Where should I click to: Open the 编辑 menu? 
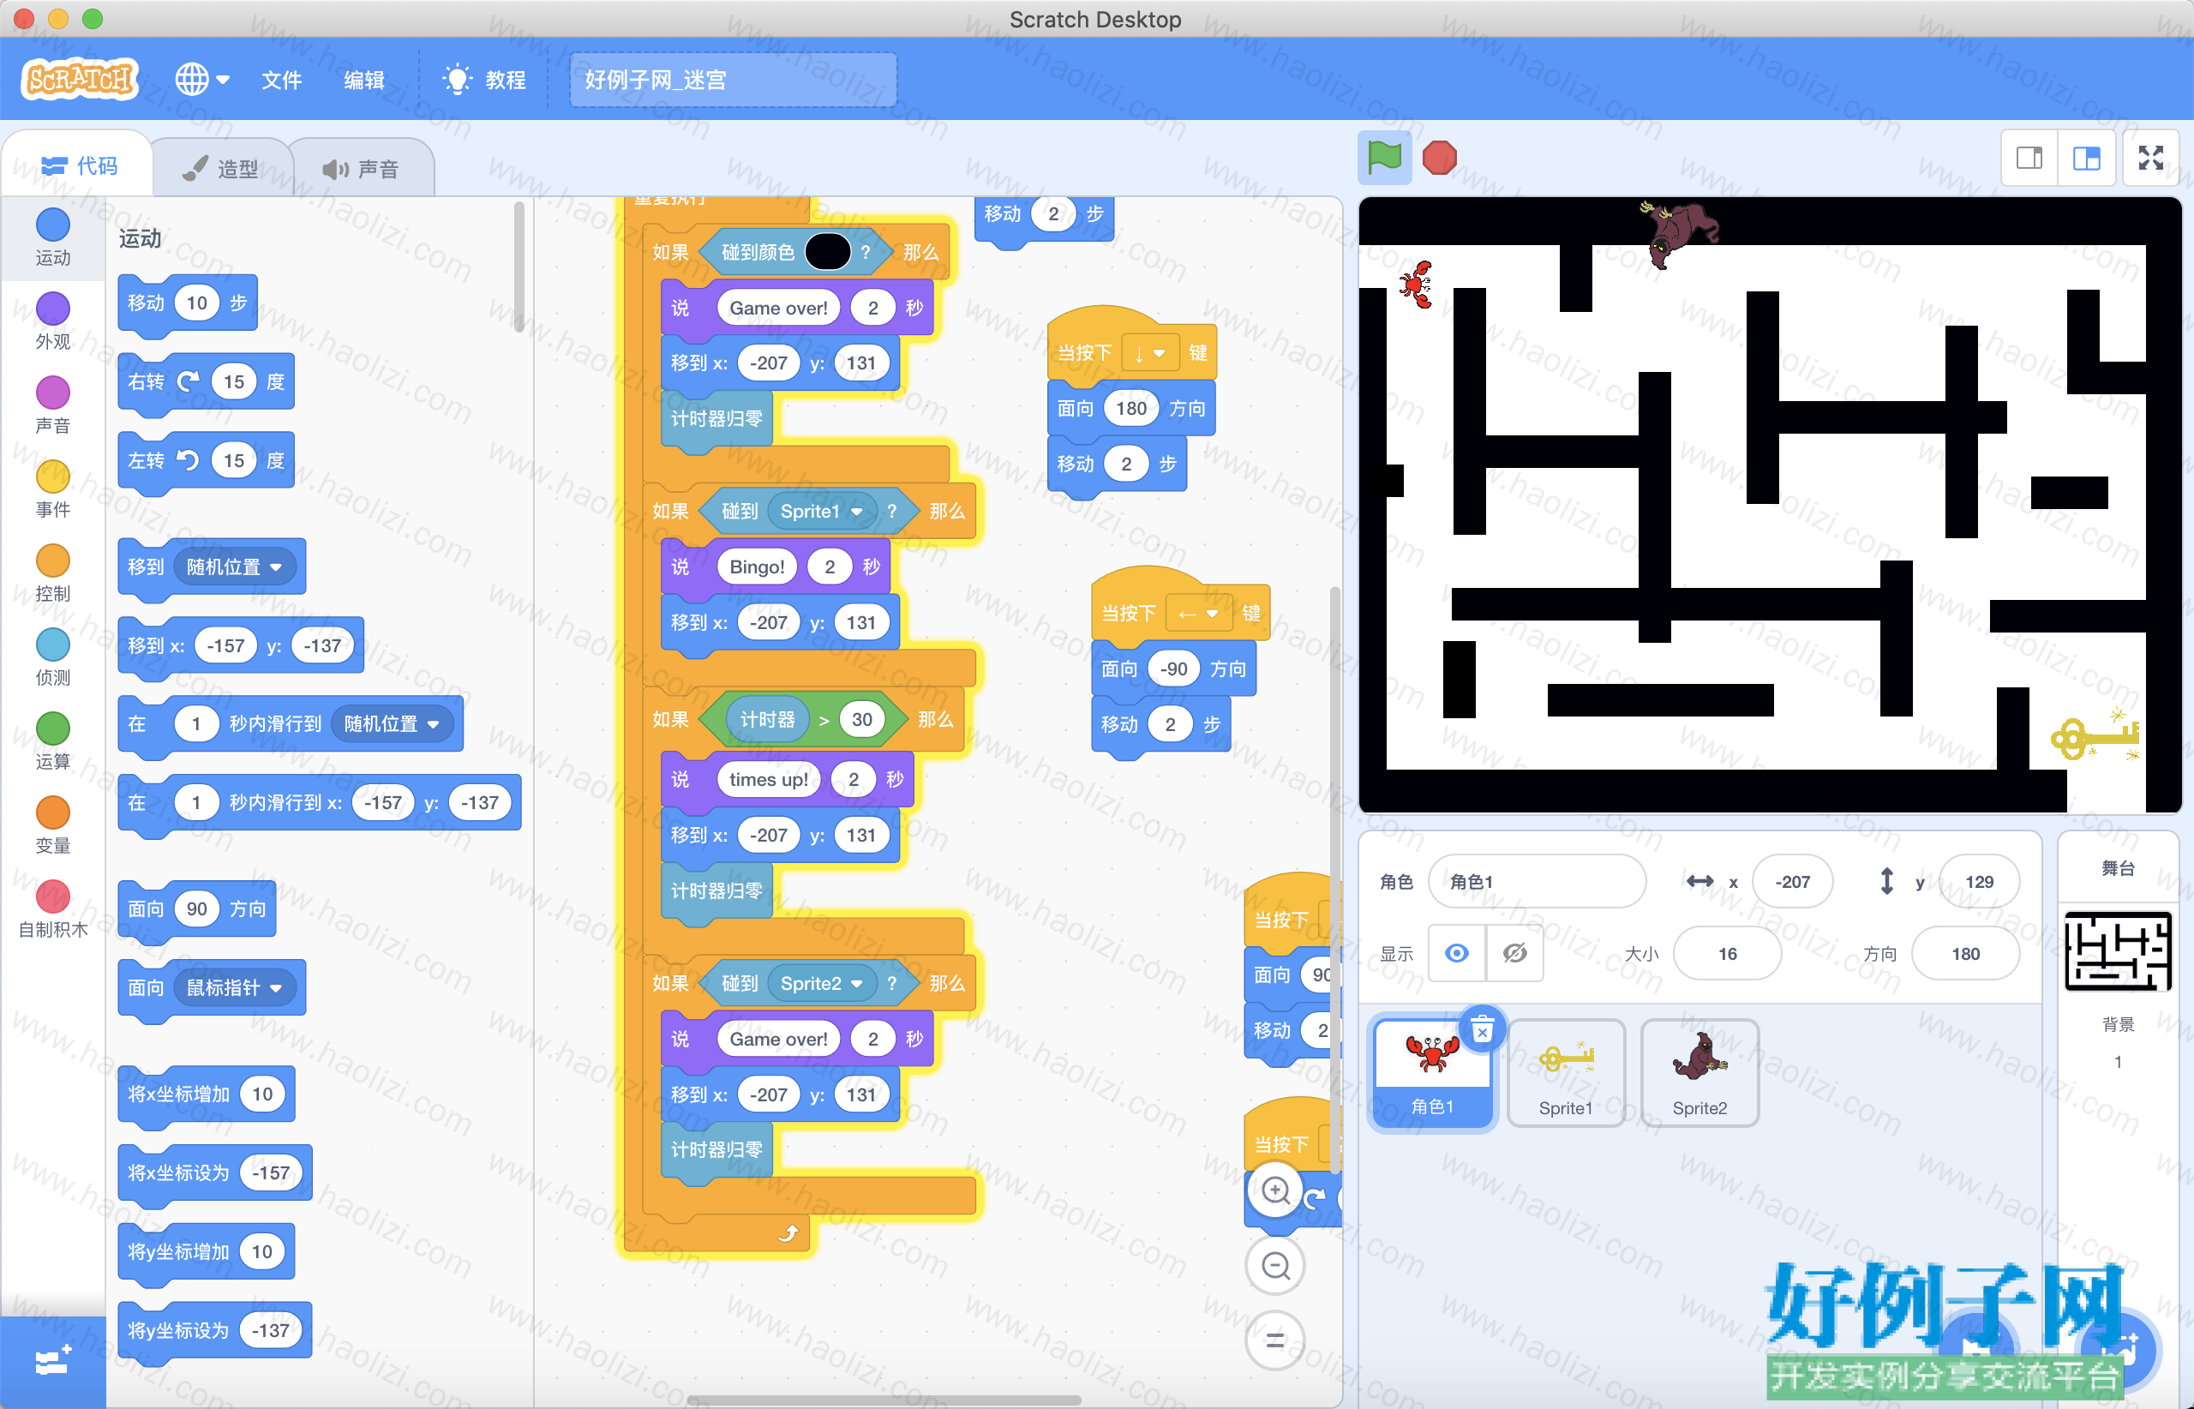click(x=363, y=80)
